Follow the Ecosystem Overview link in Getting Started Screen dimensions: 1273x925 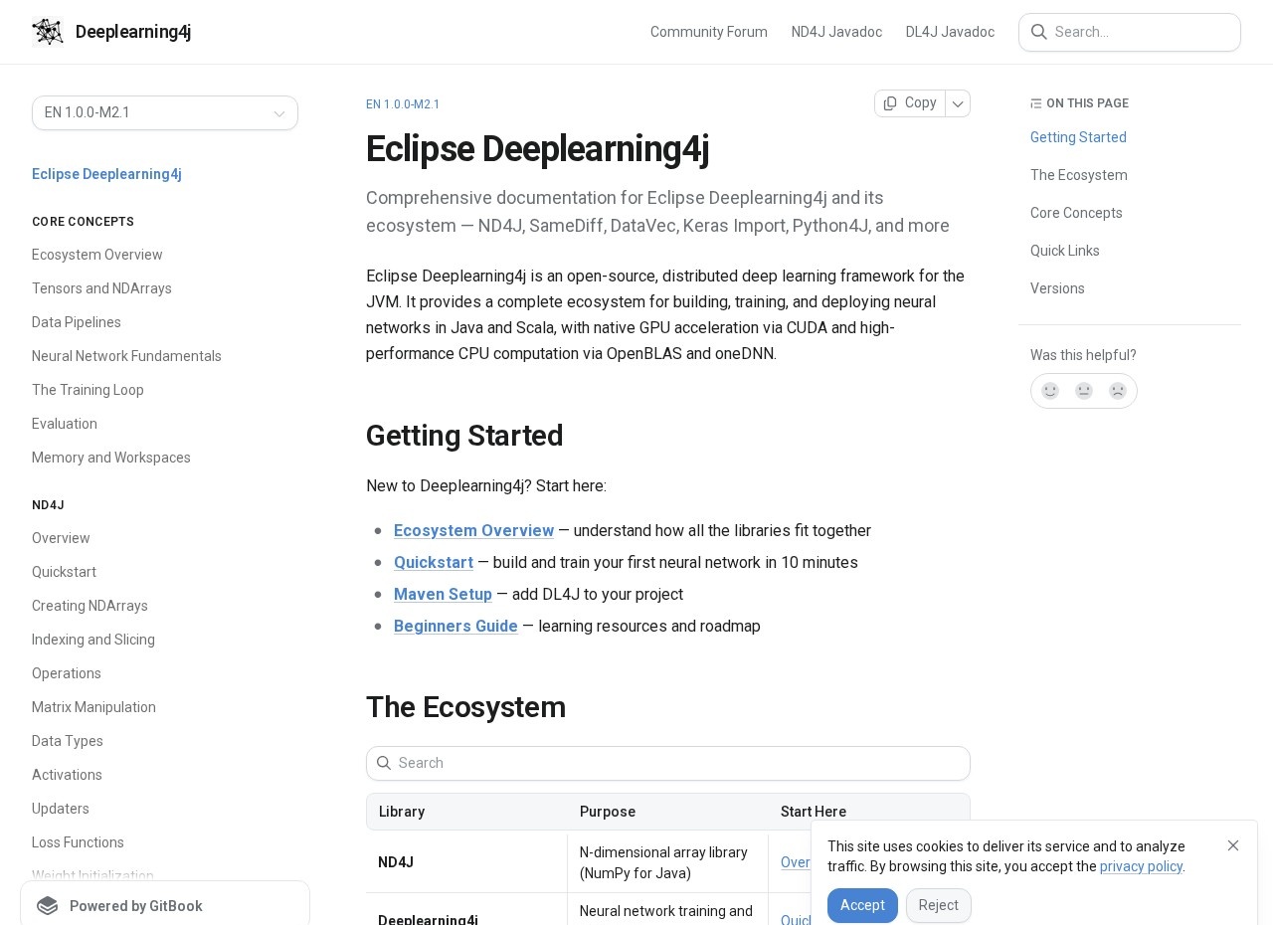point(473,531)
